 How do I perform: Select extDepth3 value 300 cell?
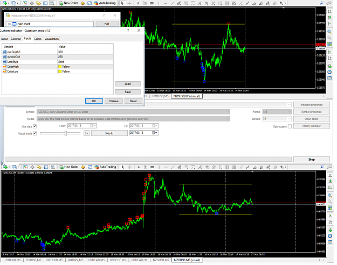[x=85, y=52]
